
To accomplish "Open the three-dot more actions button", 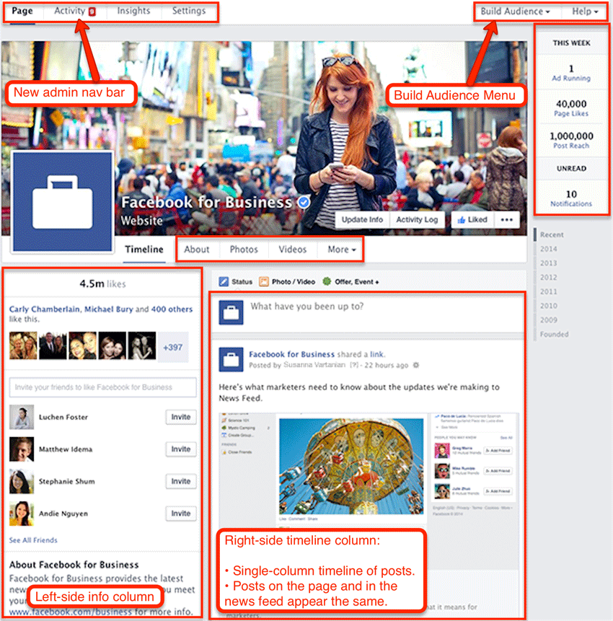I will [x=507, y=220].
